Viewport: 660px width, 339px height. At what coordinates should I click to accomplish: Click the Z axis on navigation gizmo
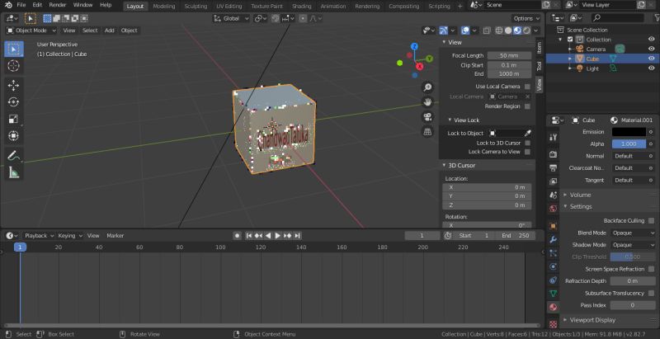click(x=414, y=46)
